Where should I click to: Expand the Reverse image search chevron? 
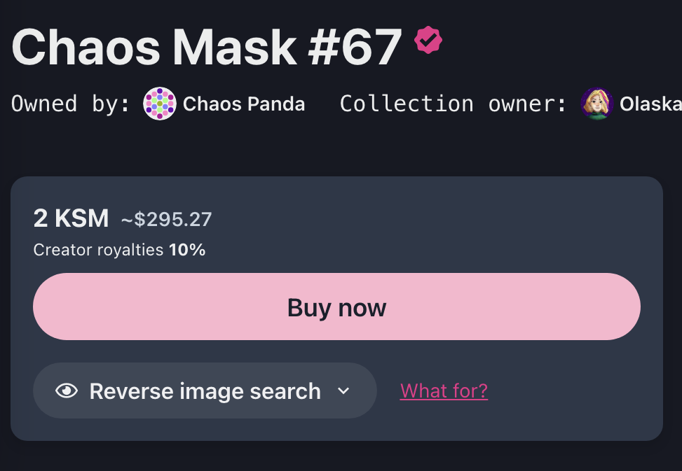[343, 391]
